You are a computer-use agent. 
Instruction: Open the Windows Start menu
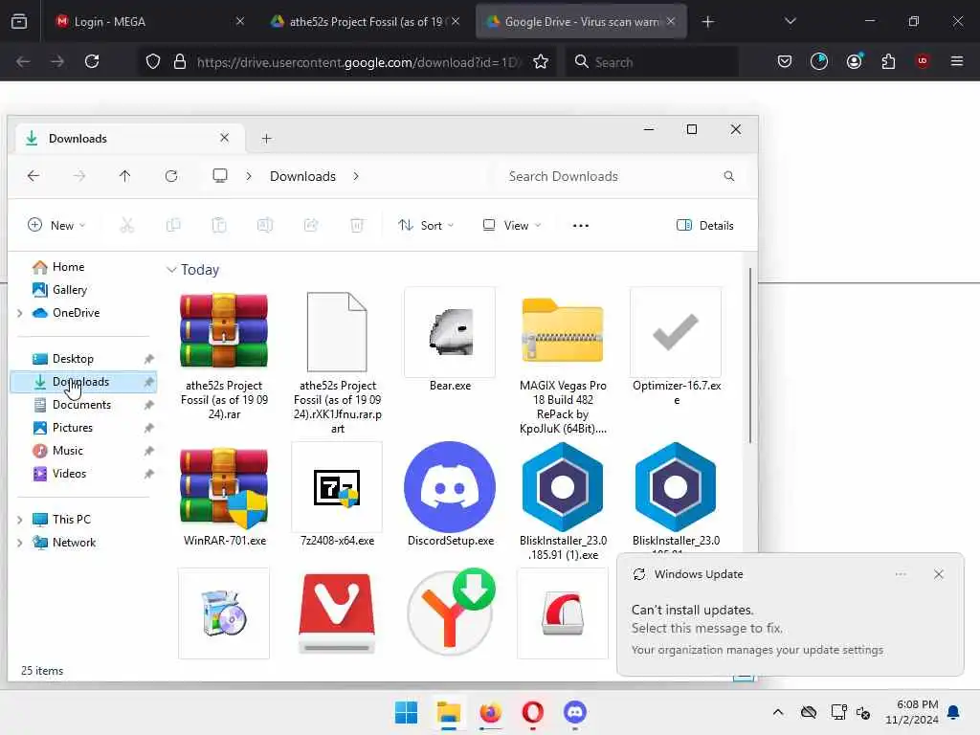[x=406, y=712]
